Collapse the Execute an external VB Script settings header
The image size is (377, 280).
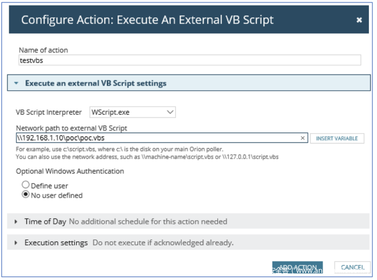(x=96, y=83)
